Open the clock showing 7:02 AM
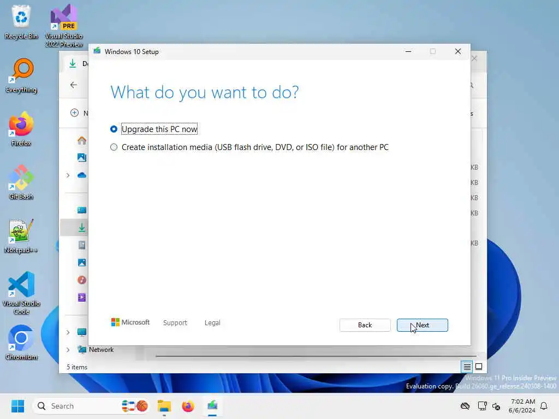The height and width of the screenshot is (419, 559). [x=522, y=406]
